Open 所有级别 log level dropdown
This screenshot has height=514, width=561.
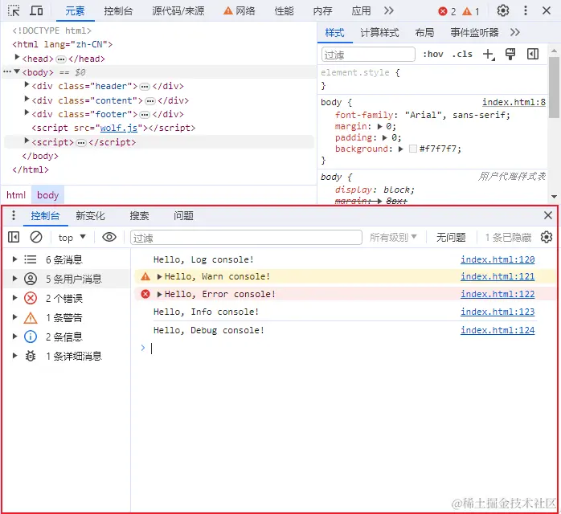click(393, 238)
